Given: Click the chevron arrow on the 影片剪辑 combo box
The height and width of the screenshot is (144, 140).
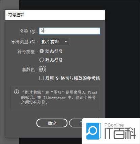Looking at the screenshot, I should [66, 42].
